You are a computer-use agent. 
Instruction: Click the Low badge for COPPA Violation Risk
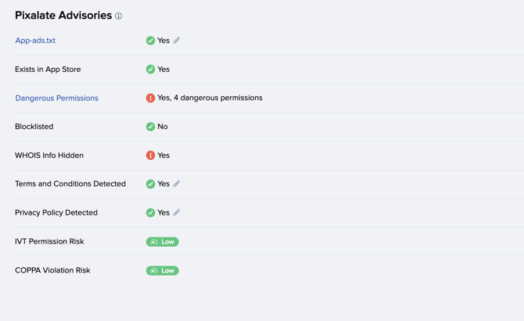163,270
